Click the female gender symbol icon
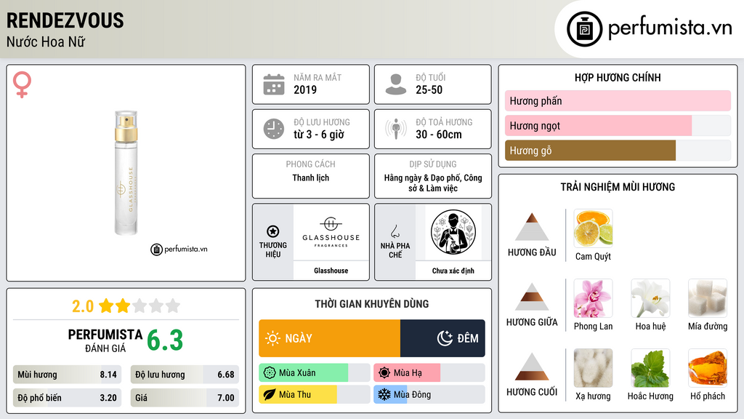Screen dimensions: 744x419 tap(22, 84)
